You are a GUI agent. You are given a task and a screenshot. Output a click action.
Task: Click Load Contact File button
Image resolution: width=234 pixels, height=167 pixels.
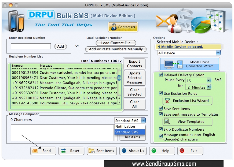[x=116, y=43]
